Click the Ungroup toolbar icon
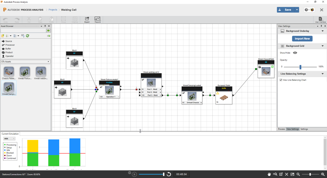 [x=75, y=20]
